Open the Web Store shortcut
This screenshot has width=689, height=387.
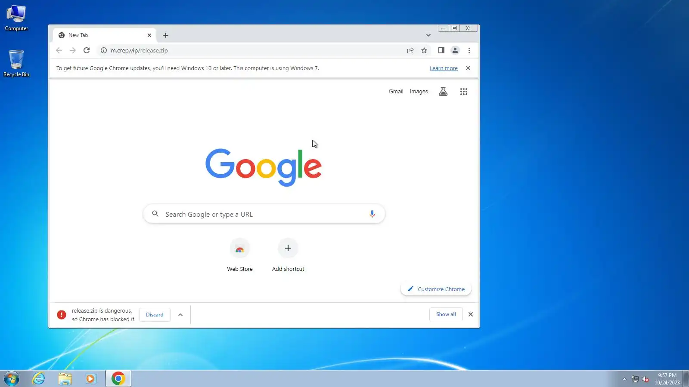click(240, 255)
